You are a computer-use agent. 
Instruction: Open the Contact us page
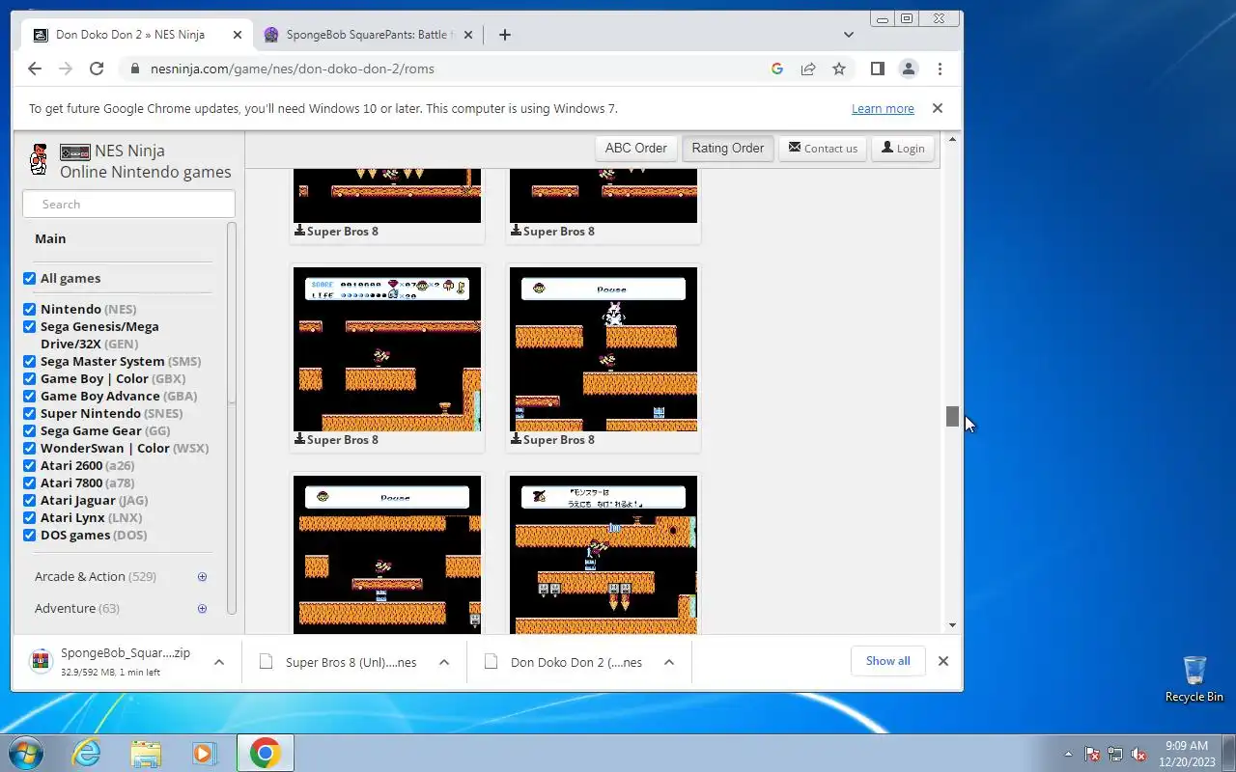click(x=823, y=149)
